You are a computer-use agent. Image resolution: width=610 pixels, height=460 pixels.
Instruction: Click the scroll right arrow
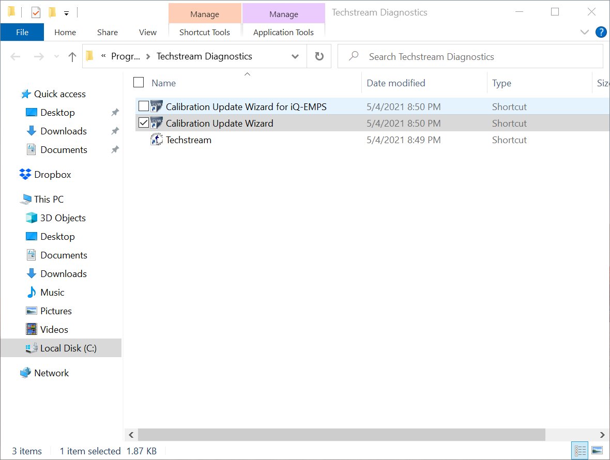(x=602, y=435)
